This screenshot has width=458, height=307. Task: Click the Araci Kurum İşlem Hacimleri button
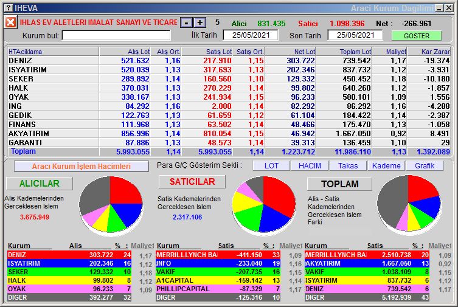coord(81,166)
